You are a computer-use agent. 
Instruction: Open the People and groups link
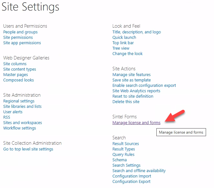[x=20, y=32]
